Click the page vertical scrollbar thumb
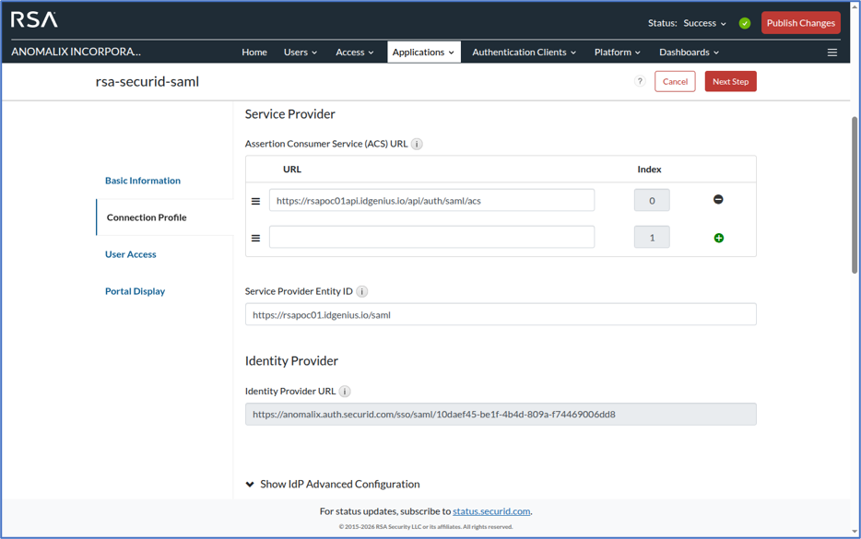This screenshot has height=539, width=861. point(855,194)
